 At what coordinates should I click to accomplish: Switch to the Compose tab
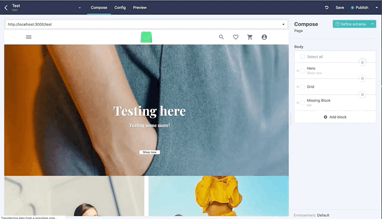(x=99, y=8)
